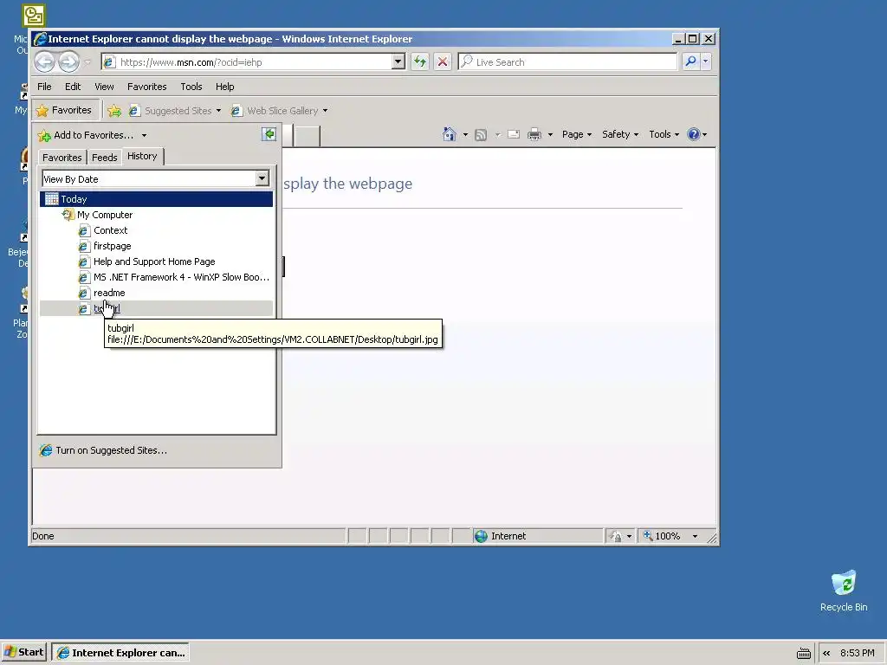Image resolution: width=887 pixels, height=665 pixels.
Task: Click the Internet Explorer title bar icon
Action: [x=40, y=38]
